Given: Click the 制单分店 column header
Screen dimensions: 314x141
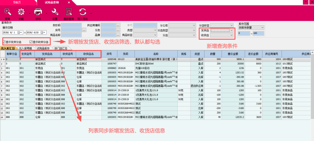Looking at the screenshot, I should (12, 54).
